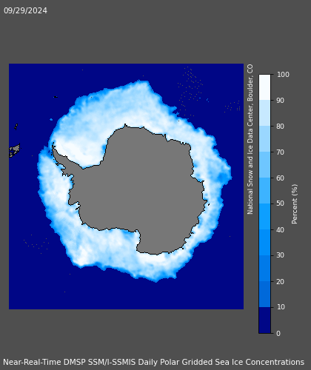Click the 40-50 percent colorbar segment
Screen dimensions: 311x370
point(264,217)
